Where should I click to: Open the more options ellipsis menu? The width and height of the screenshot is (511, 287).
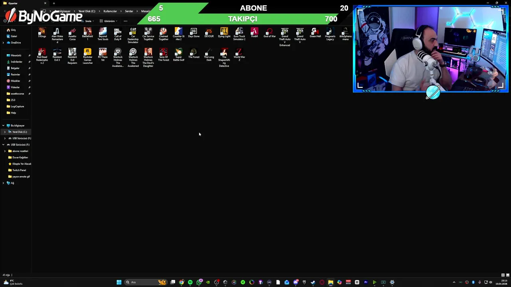(x=125, y=21)
